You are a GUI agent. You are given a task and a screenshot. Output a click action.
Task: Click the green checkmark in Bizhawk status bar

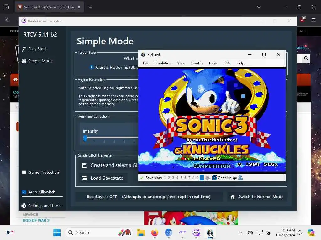click(x=141, y=178)
